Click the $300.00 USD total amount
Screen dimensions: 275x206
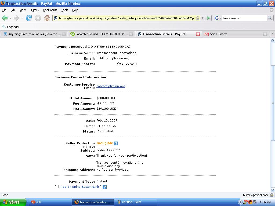pyautogui.click(x=106, y=98)
